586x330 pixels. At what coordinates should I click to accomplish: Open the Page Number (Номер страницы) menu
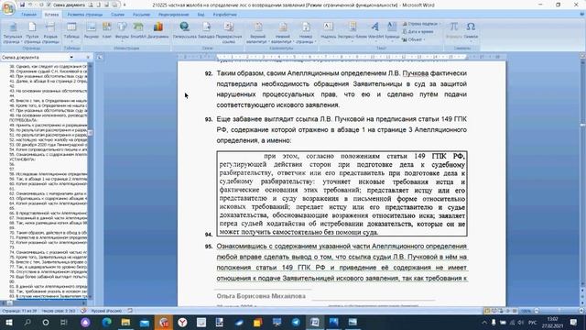(x=306, y=33)
